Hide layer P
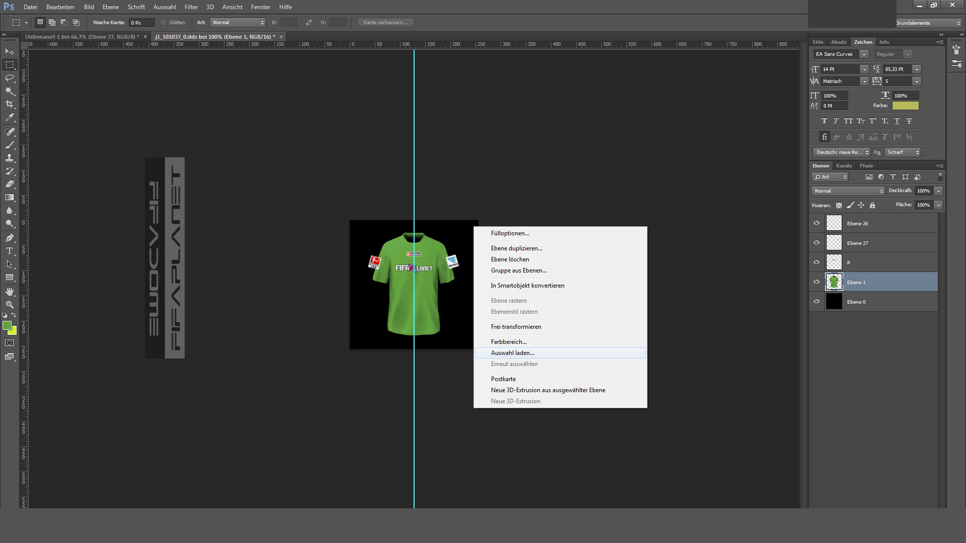This screenshot has height=543, width=966. tap(817, 262)
